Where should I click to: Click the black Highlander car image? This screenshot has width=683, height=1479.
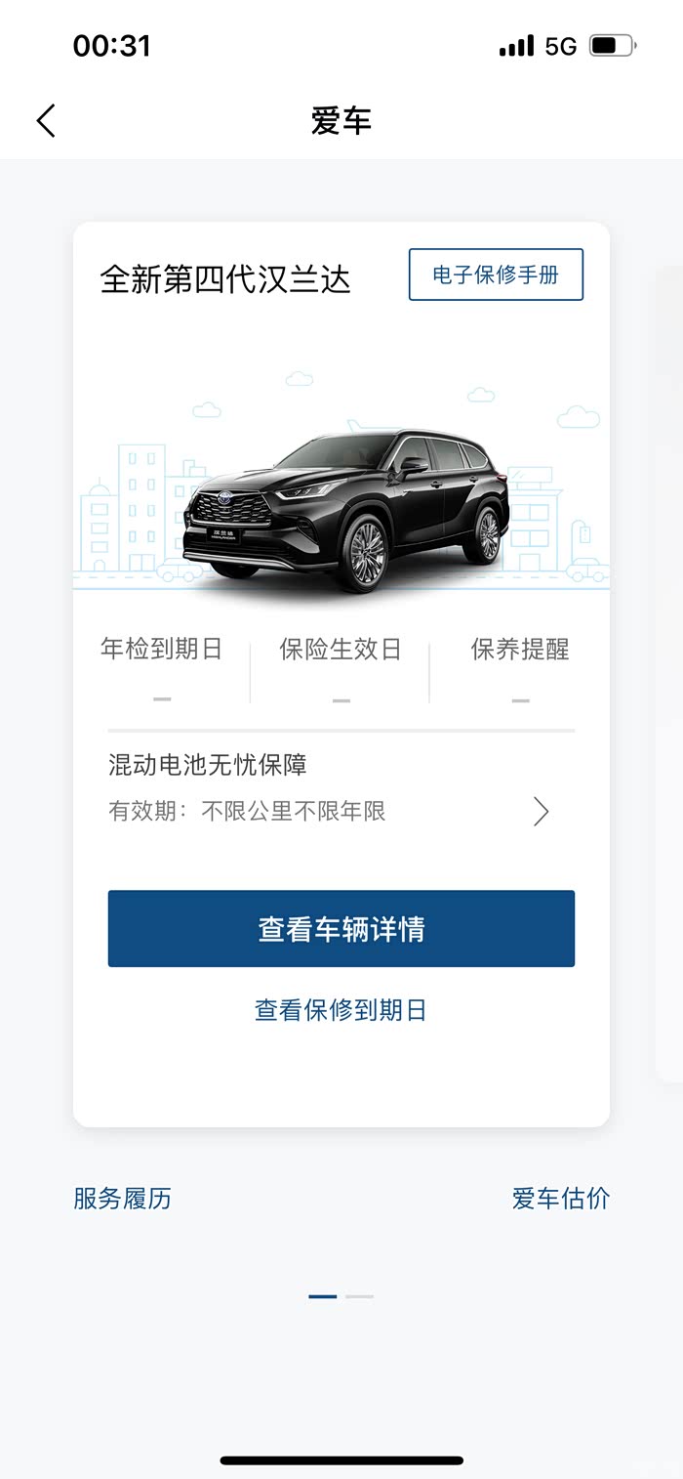(x=346, y=511)
